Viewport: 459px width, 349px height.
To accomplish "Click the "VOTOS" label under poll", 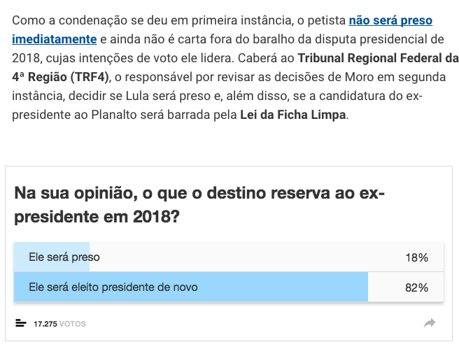I will [x=73, y=325].
